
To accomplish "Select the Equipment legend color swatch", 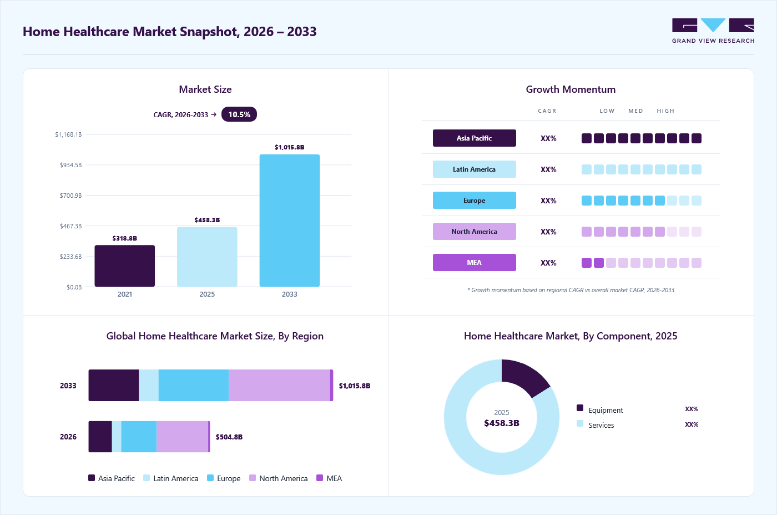I will [580, 408].
